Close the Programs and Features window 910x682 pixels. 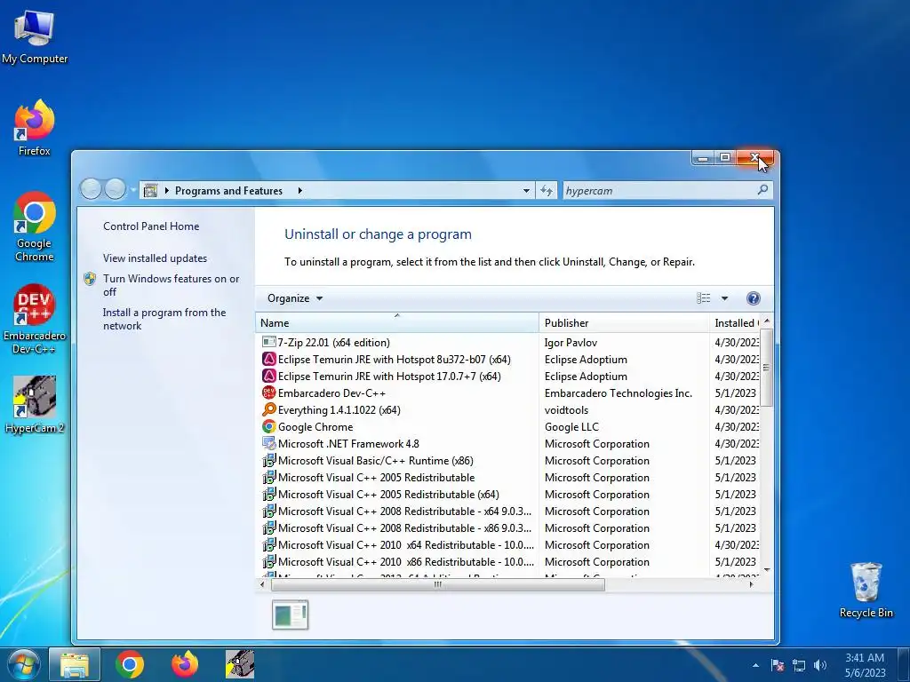[754, 157]
